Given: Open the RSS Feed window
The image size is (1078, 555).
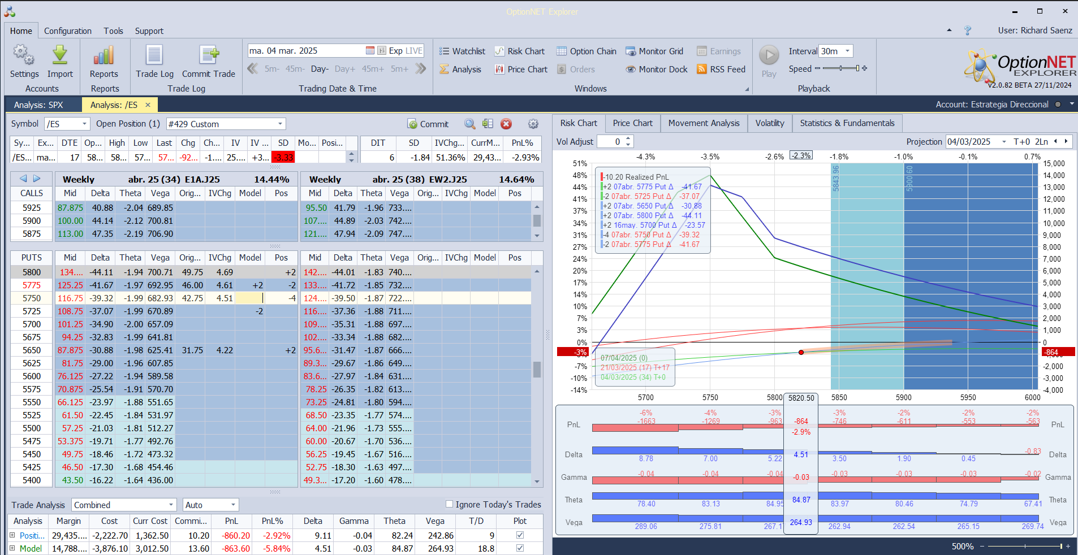Looking at the screenshot, I should [x=721, y=69].
